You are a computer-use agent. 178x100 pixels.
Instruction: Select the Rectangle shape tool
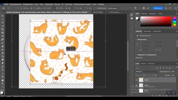(x=3, y=77)
